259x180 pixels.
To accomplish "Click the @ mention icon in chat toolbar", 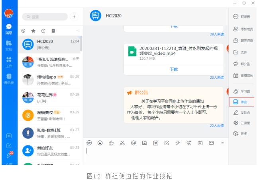I will click(133, 143).
